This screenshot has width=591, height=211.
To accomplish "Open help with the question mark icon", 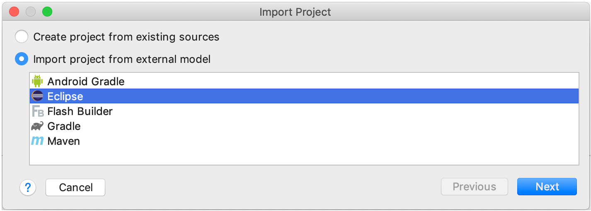I will coord(28,187).
